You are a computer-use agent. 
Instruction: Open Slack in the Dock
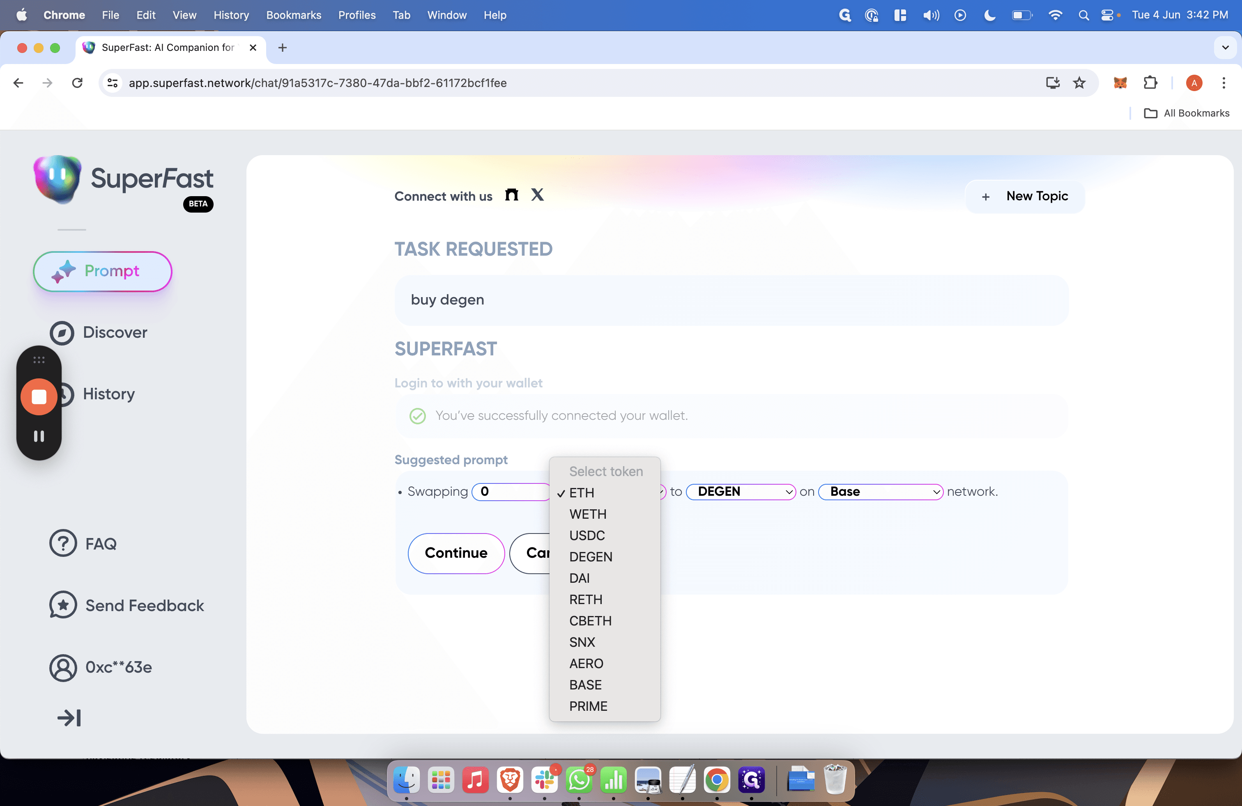point(544,780)
